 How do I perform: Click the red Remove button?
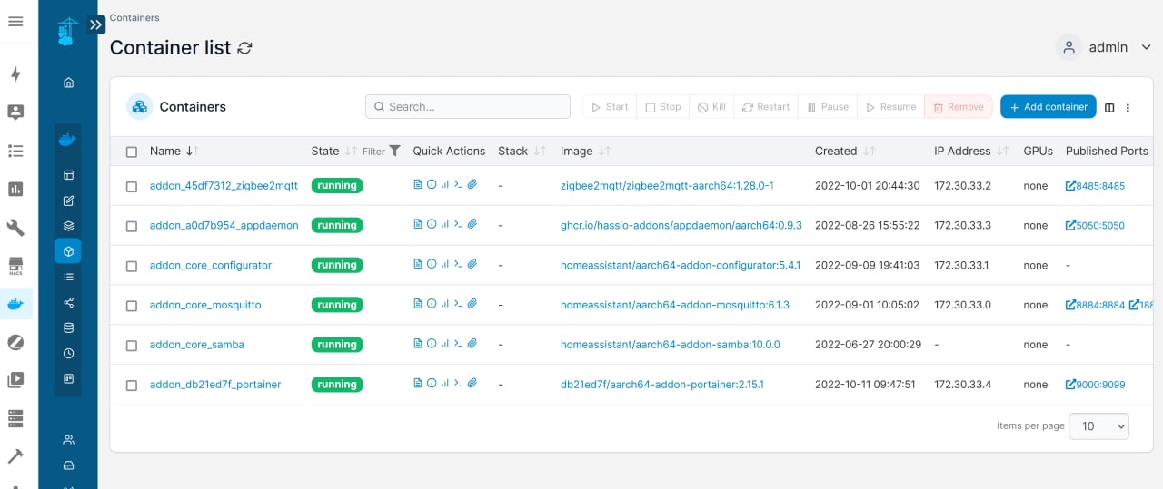[x=959, y=107]
